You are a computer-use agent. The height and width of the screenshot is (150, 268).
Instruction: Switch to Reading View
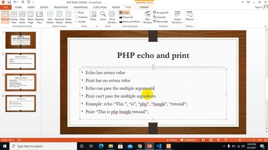tap(39, 17)
